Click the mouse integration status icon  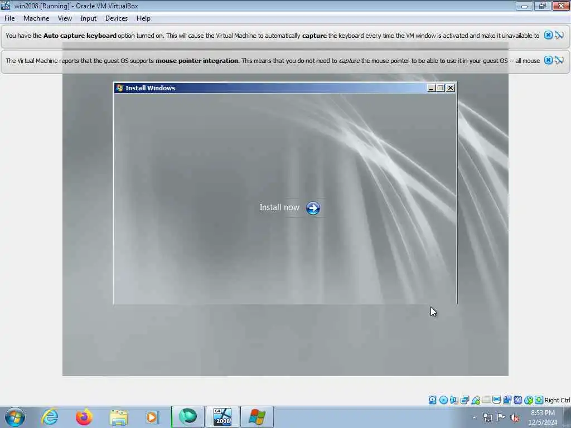click(x=529, y=400)
